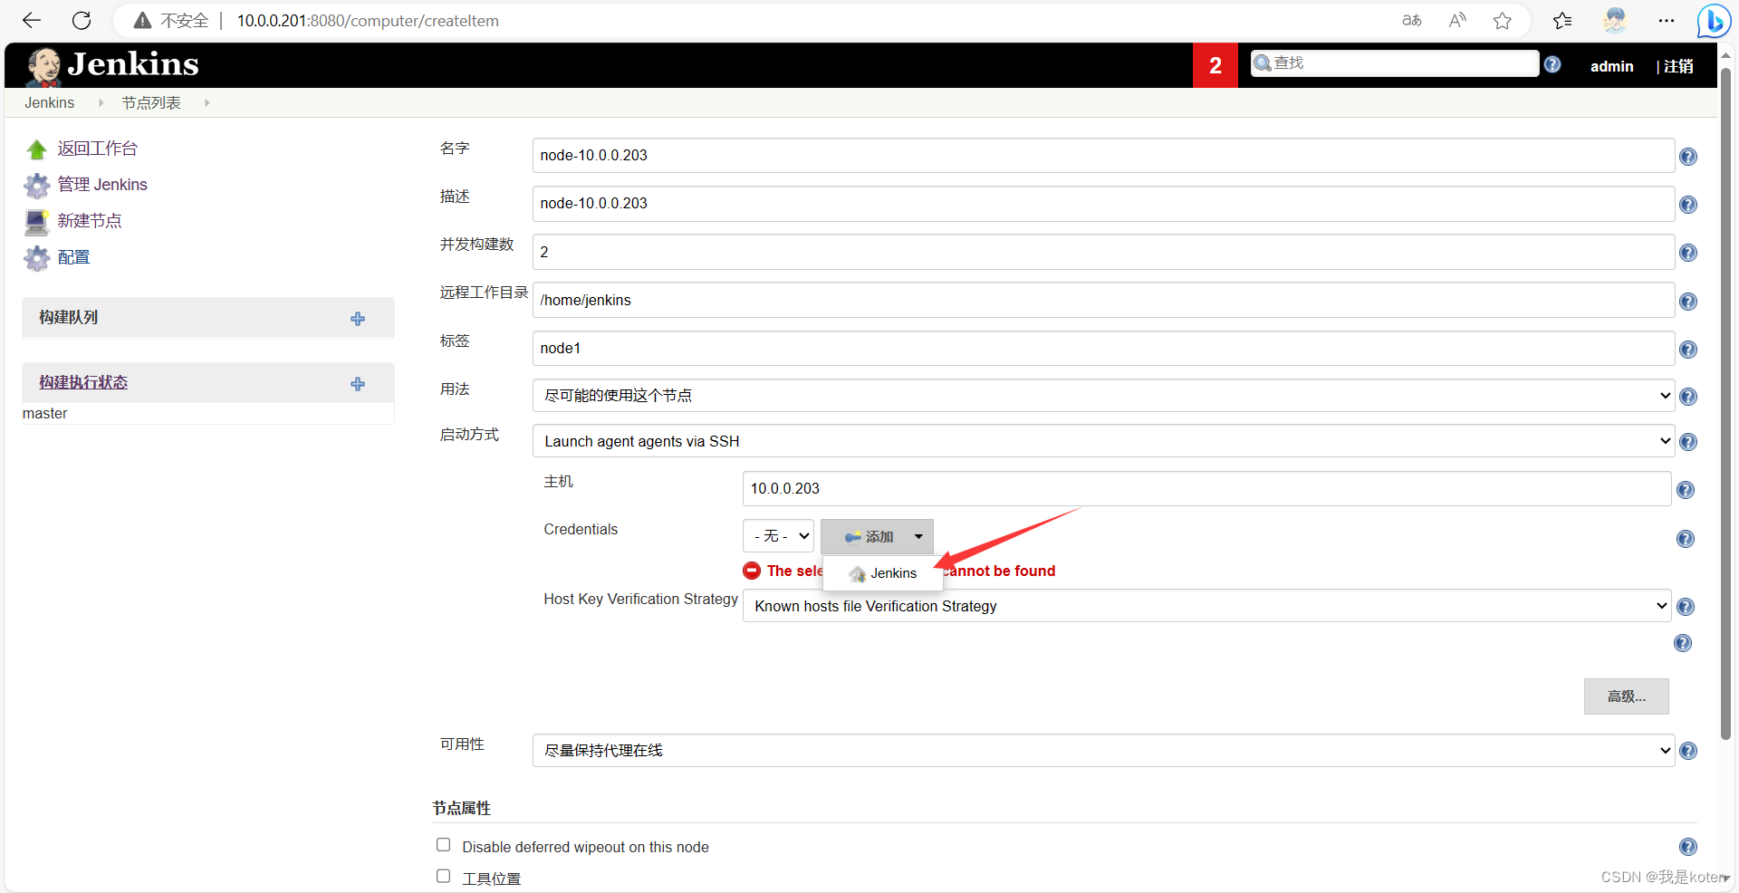Open the 启动方式 Launch agent dropdown
The height and width of the screenshot is (893, 1739).
coord(1103,441)
